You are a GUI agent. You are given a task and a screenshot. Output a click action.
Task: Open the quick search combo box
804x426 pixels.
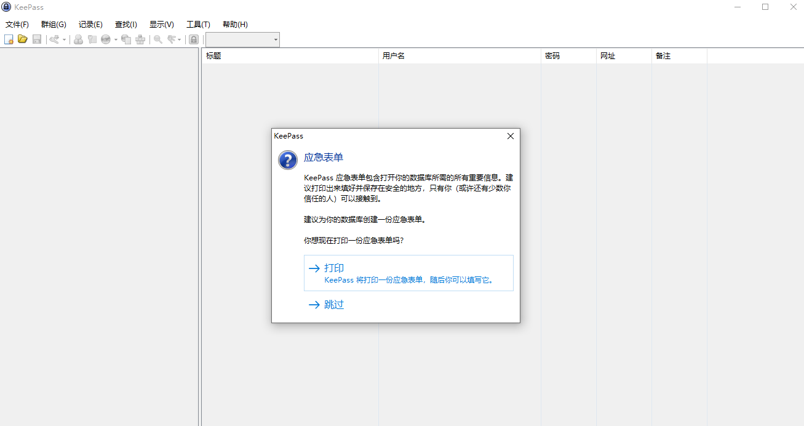[242, 39]
